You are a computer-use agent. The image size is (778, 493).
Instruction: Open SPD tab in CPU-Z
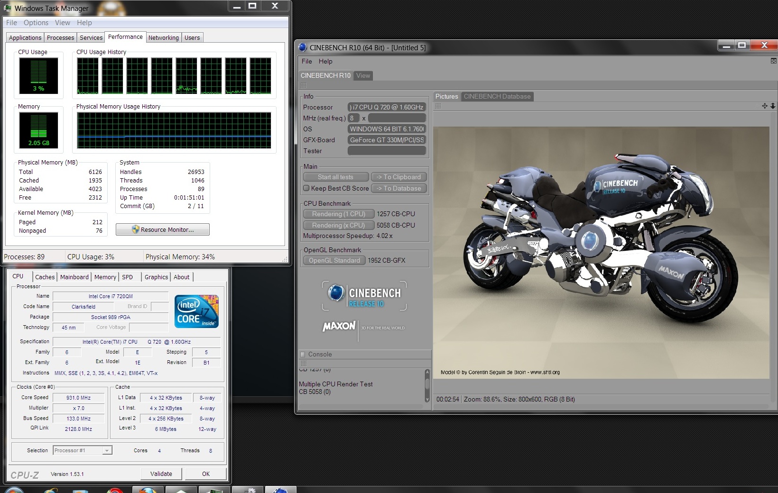click(x=128, y=277)
